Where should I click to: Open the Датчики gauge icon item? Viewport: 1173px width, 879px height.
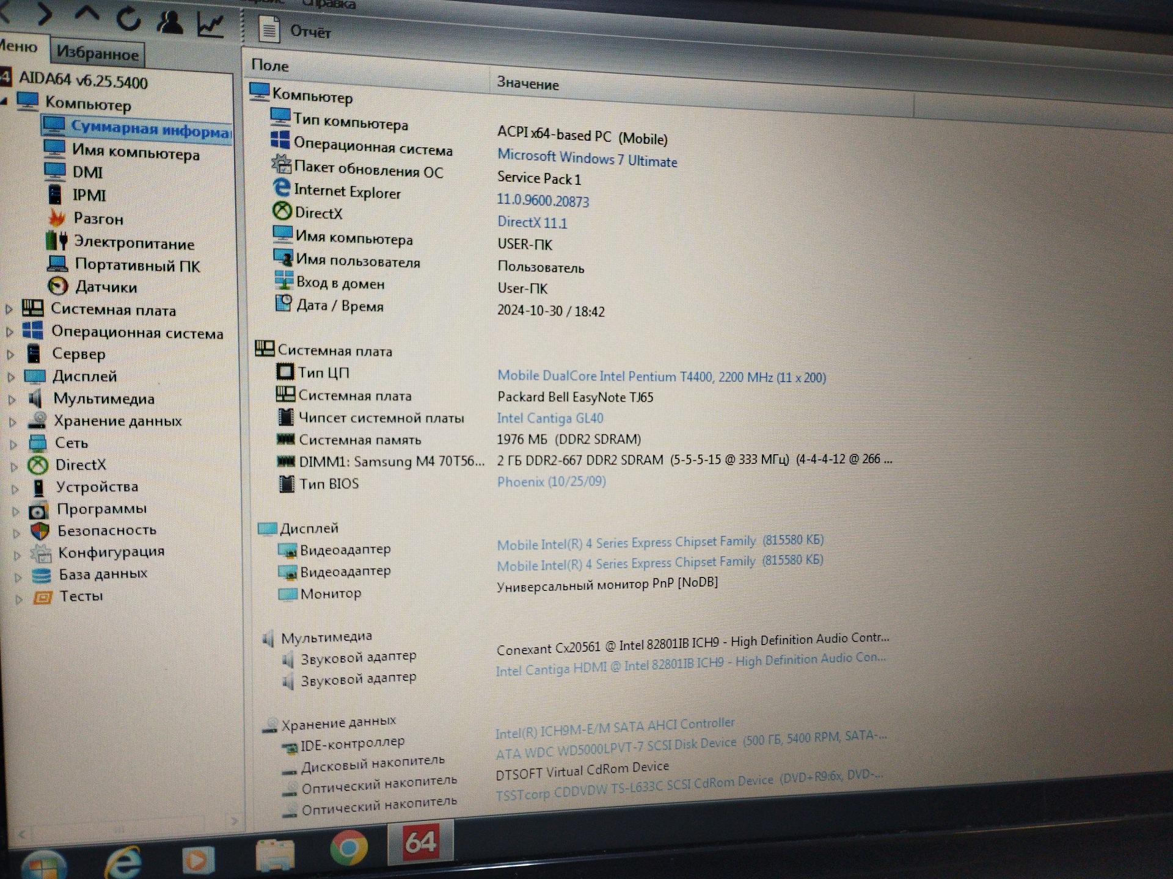pos(57,286)
